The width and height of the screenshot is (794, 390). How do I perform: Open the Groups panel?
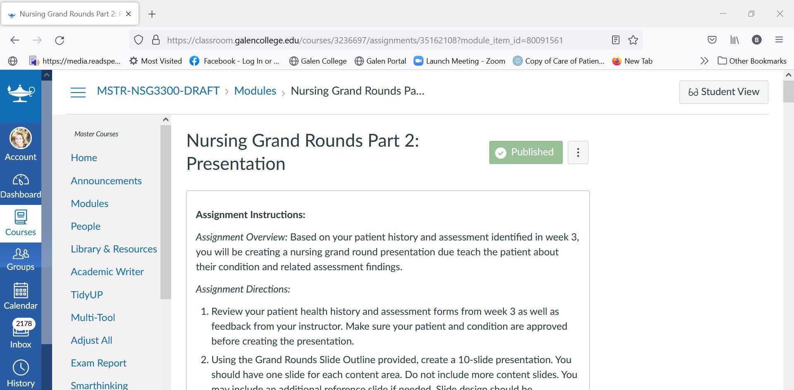coord(21,258)
